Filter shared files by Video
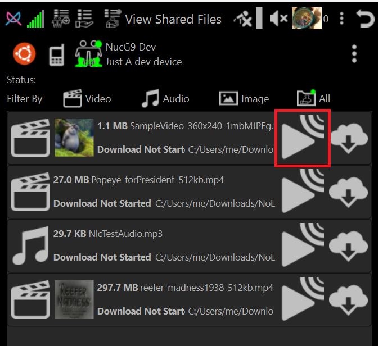This screenshot has height=346, width=378. [x=87, y=99]
